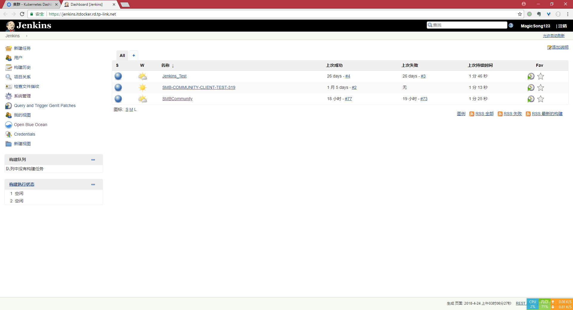This screenshot has width=573, height=310.
Task: Toggle sort order on 名称 column
Action: pyautogui.click(x=166, y=65)
